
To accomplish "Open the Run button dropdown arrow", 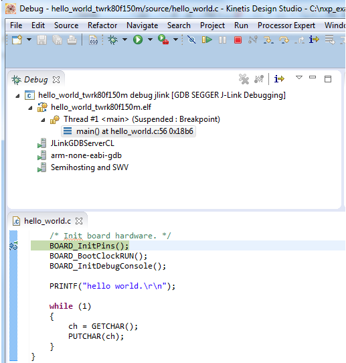I will click(x=150, y=40).
